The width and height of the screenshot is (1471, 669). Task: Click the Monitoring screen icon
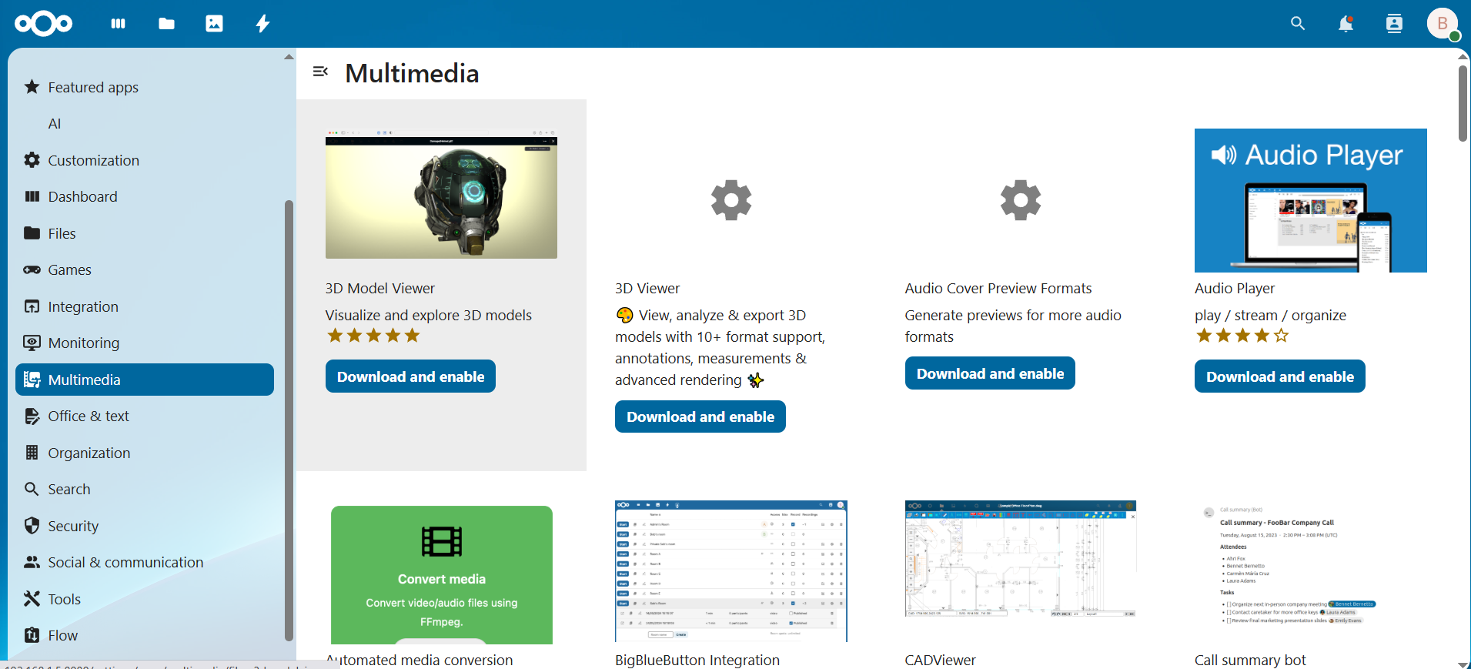tap(32, 343)
